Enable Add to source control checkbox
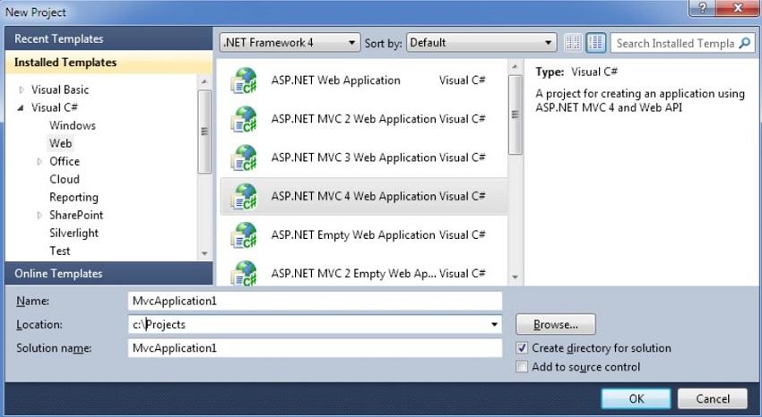762x417 pixels. click(x=522, y=367)
